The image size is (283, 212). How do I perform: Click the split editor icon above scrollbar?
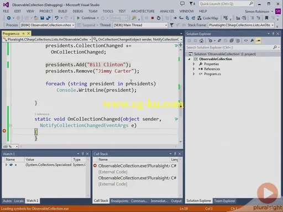pyautogui.click(x=181, y=45)
